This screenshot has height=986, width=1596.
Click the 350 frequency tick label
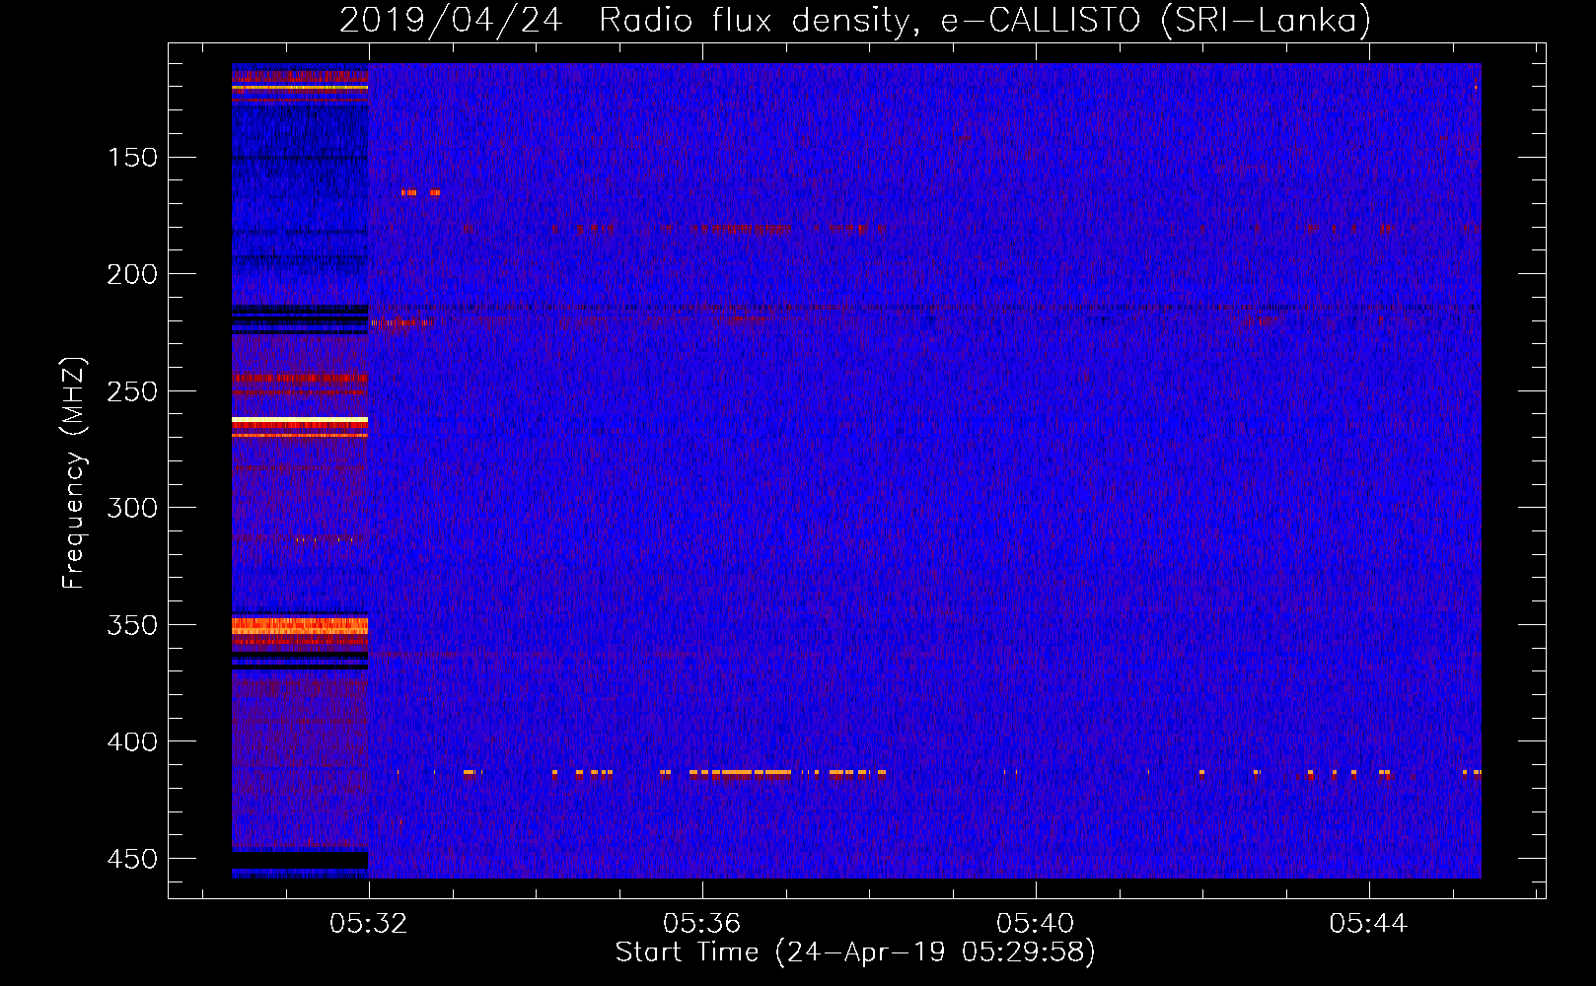[x=132, y=625]
